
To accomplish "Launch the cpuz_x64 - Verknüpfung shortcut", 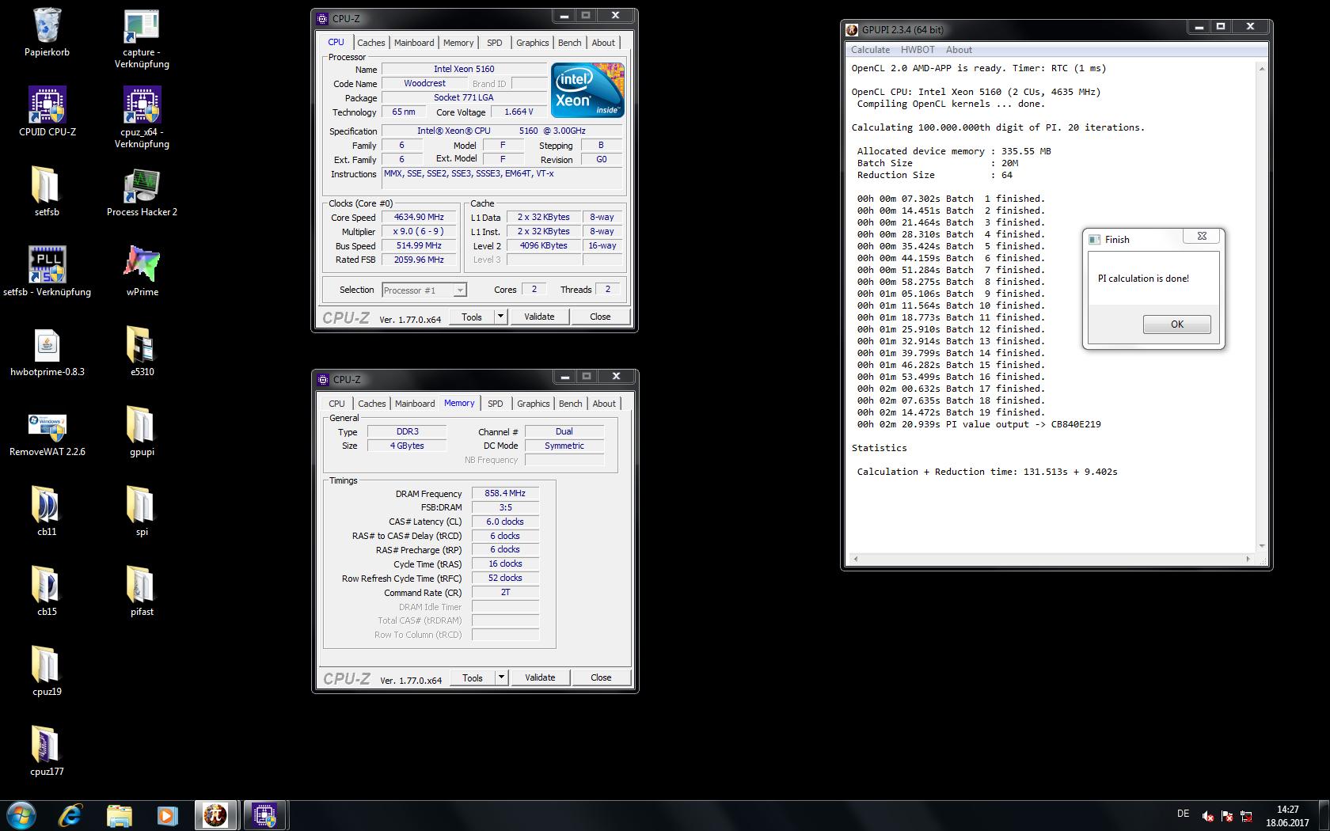I will click(142, 118).
